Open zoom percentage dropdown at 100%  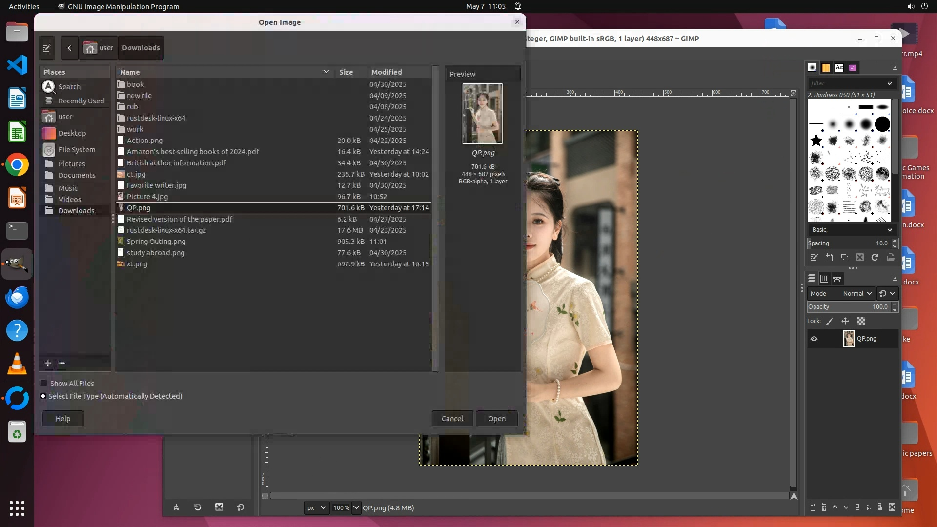click(x=356, y=507)
